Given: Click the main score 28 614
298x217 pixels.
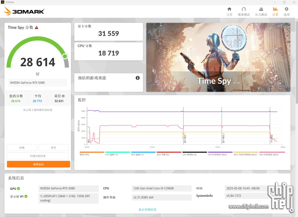Looking at the screenshot, I should tap(38, 62).
